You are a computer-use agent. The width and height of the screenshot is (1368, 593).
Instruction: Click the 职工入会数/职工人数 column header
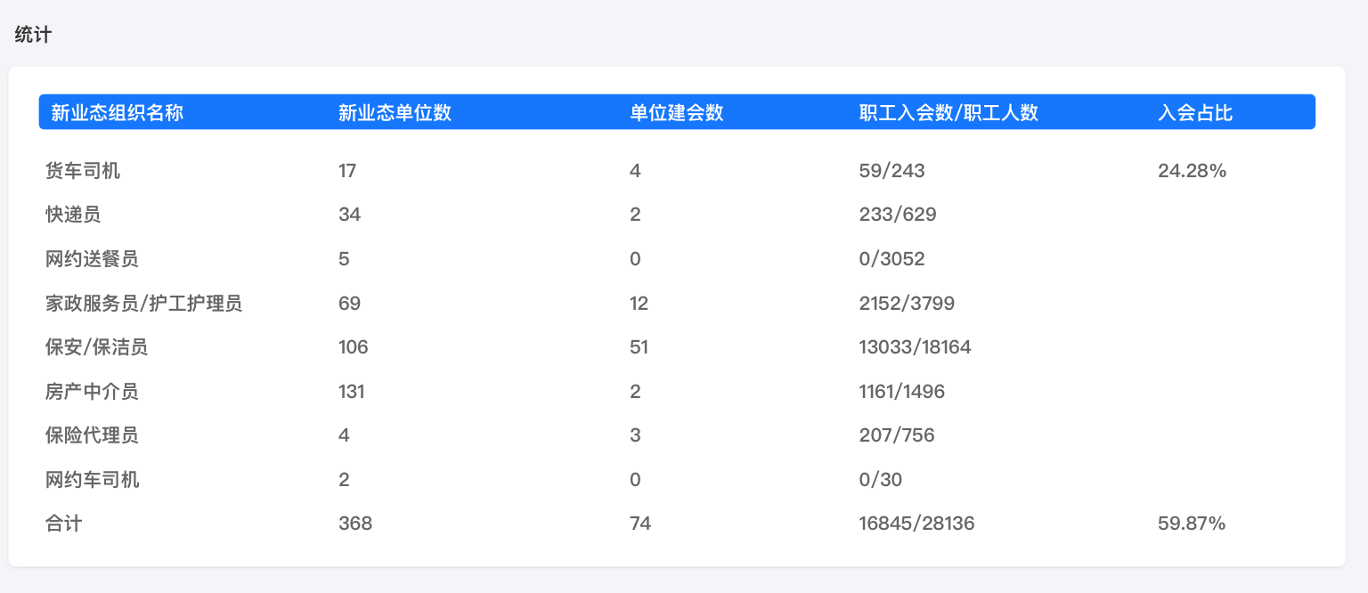pos(949,113)
